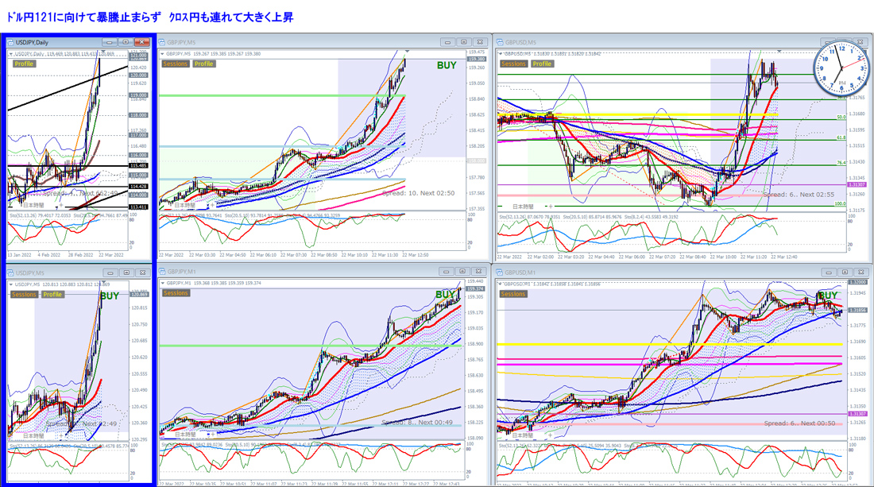Minimize the GBPJPY,M1 chart window
Image resolution: width=874 pixels, height=487 pixels.
point(446,272)
